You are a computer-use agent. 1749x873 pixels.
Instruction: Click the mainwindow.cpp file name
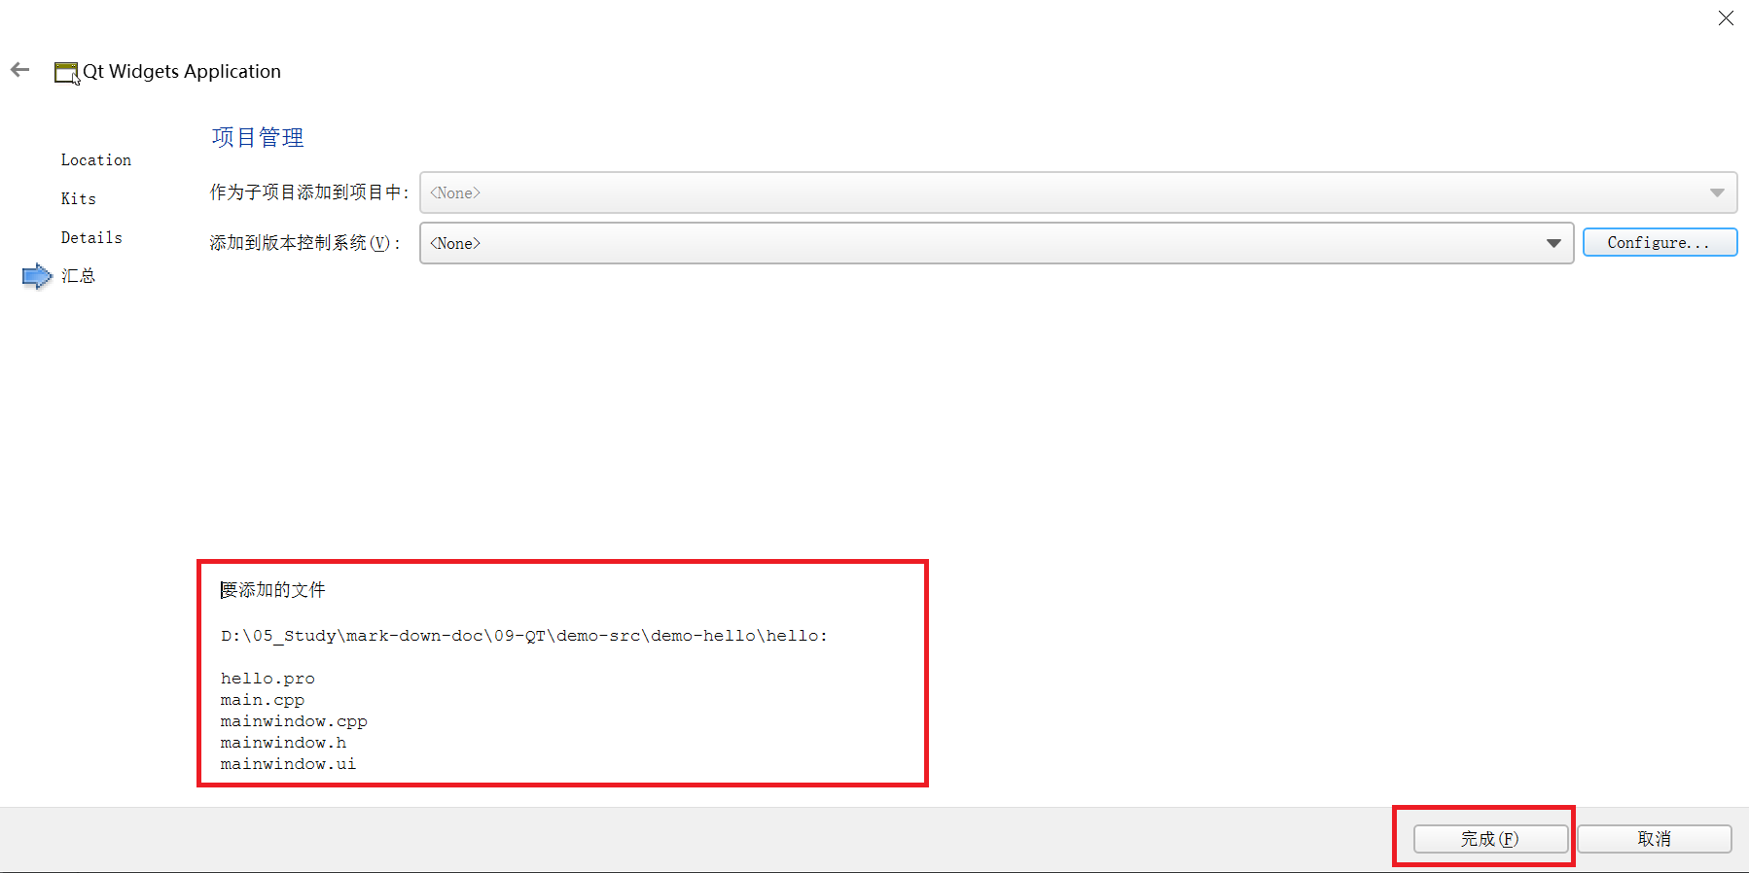(294, 721)
